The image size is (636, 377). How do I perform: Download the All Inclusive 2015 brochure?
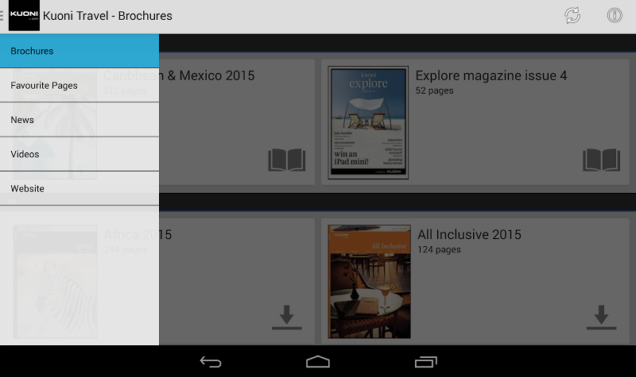pos(602,317)
